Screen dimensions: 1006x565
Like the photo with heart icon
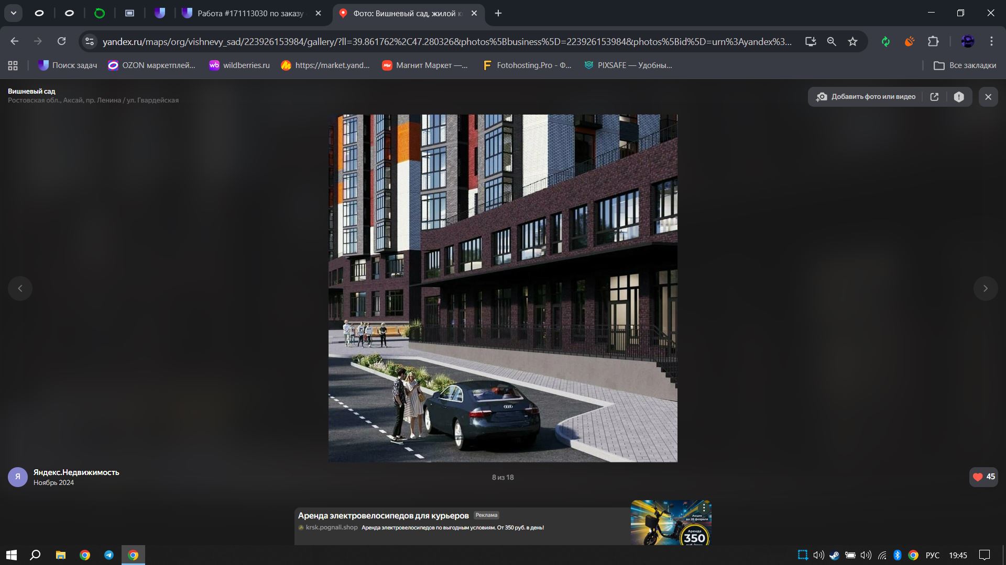[x=978, y=477]
